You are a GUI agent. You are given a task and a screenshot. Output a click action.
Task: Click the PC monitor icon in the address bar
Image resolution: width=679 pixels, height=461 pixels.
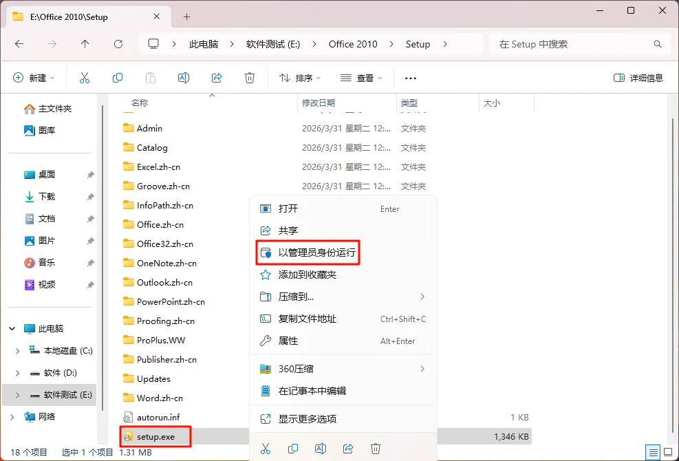(x=153, y=44)
